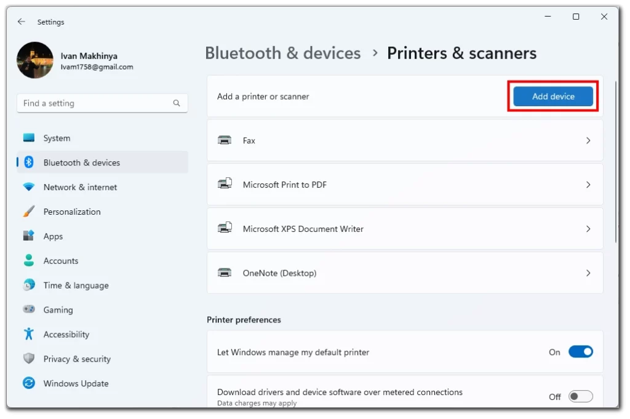Click Bluetooth & devices breadcrumb heading
This screenshot has width=630, height=419.
[283, 53]
